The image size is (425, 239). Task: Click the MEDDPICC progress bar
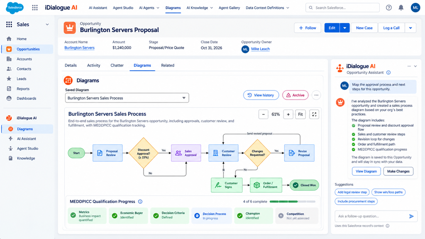click(x=293, y=202)
